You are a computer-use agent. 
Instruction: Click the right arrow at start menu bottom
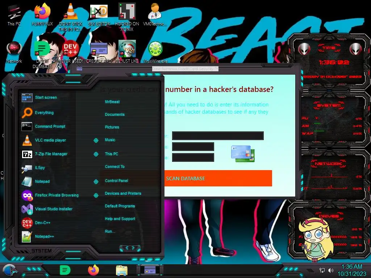point(133,248)
